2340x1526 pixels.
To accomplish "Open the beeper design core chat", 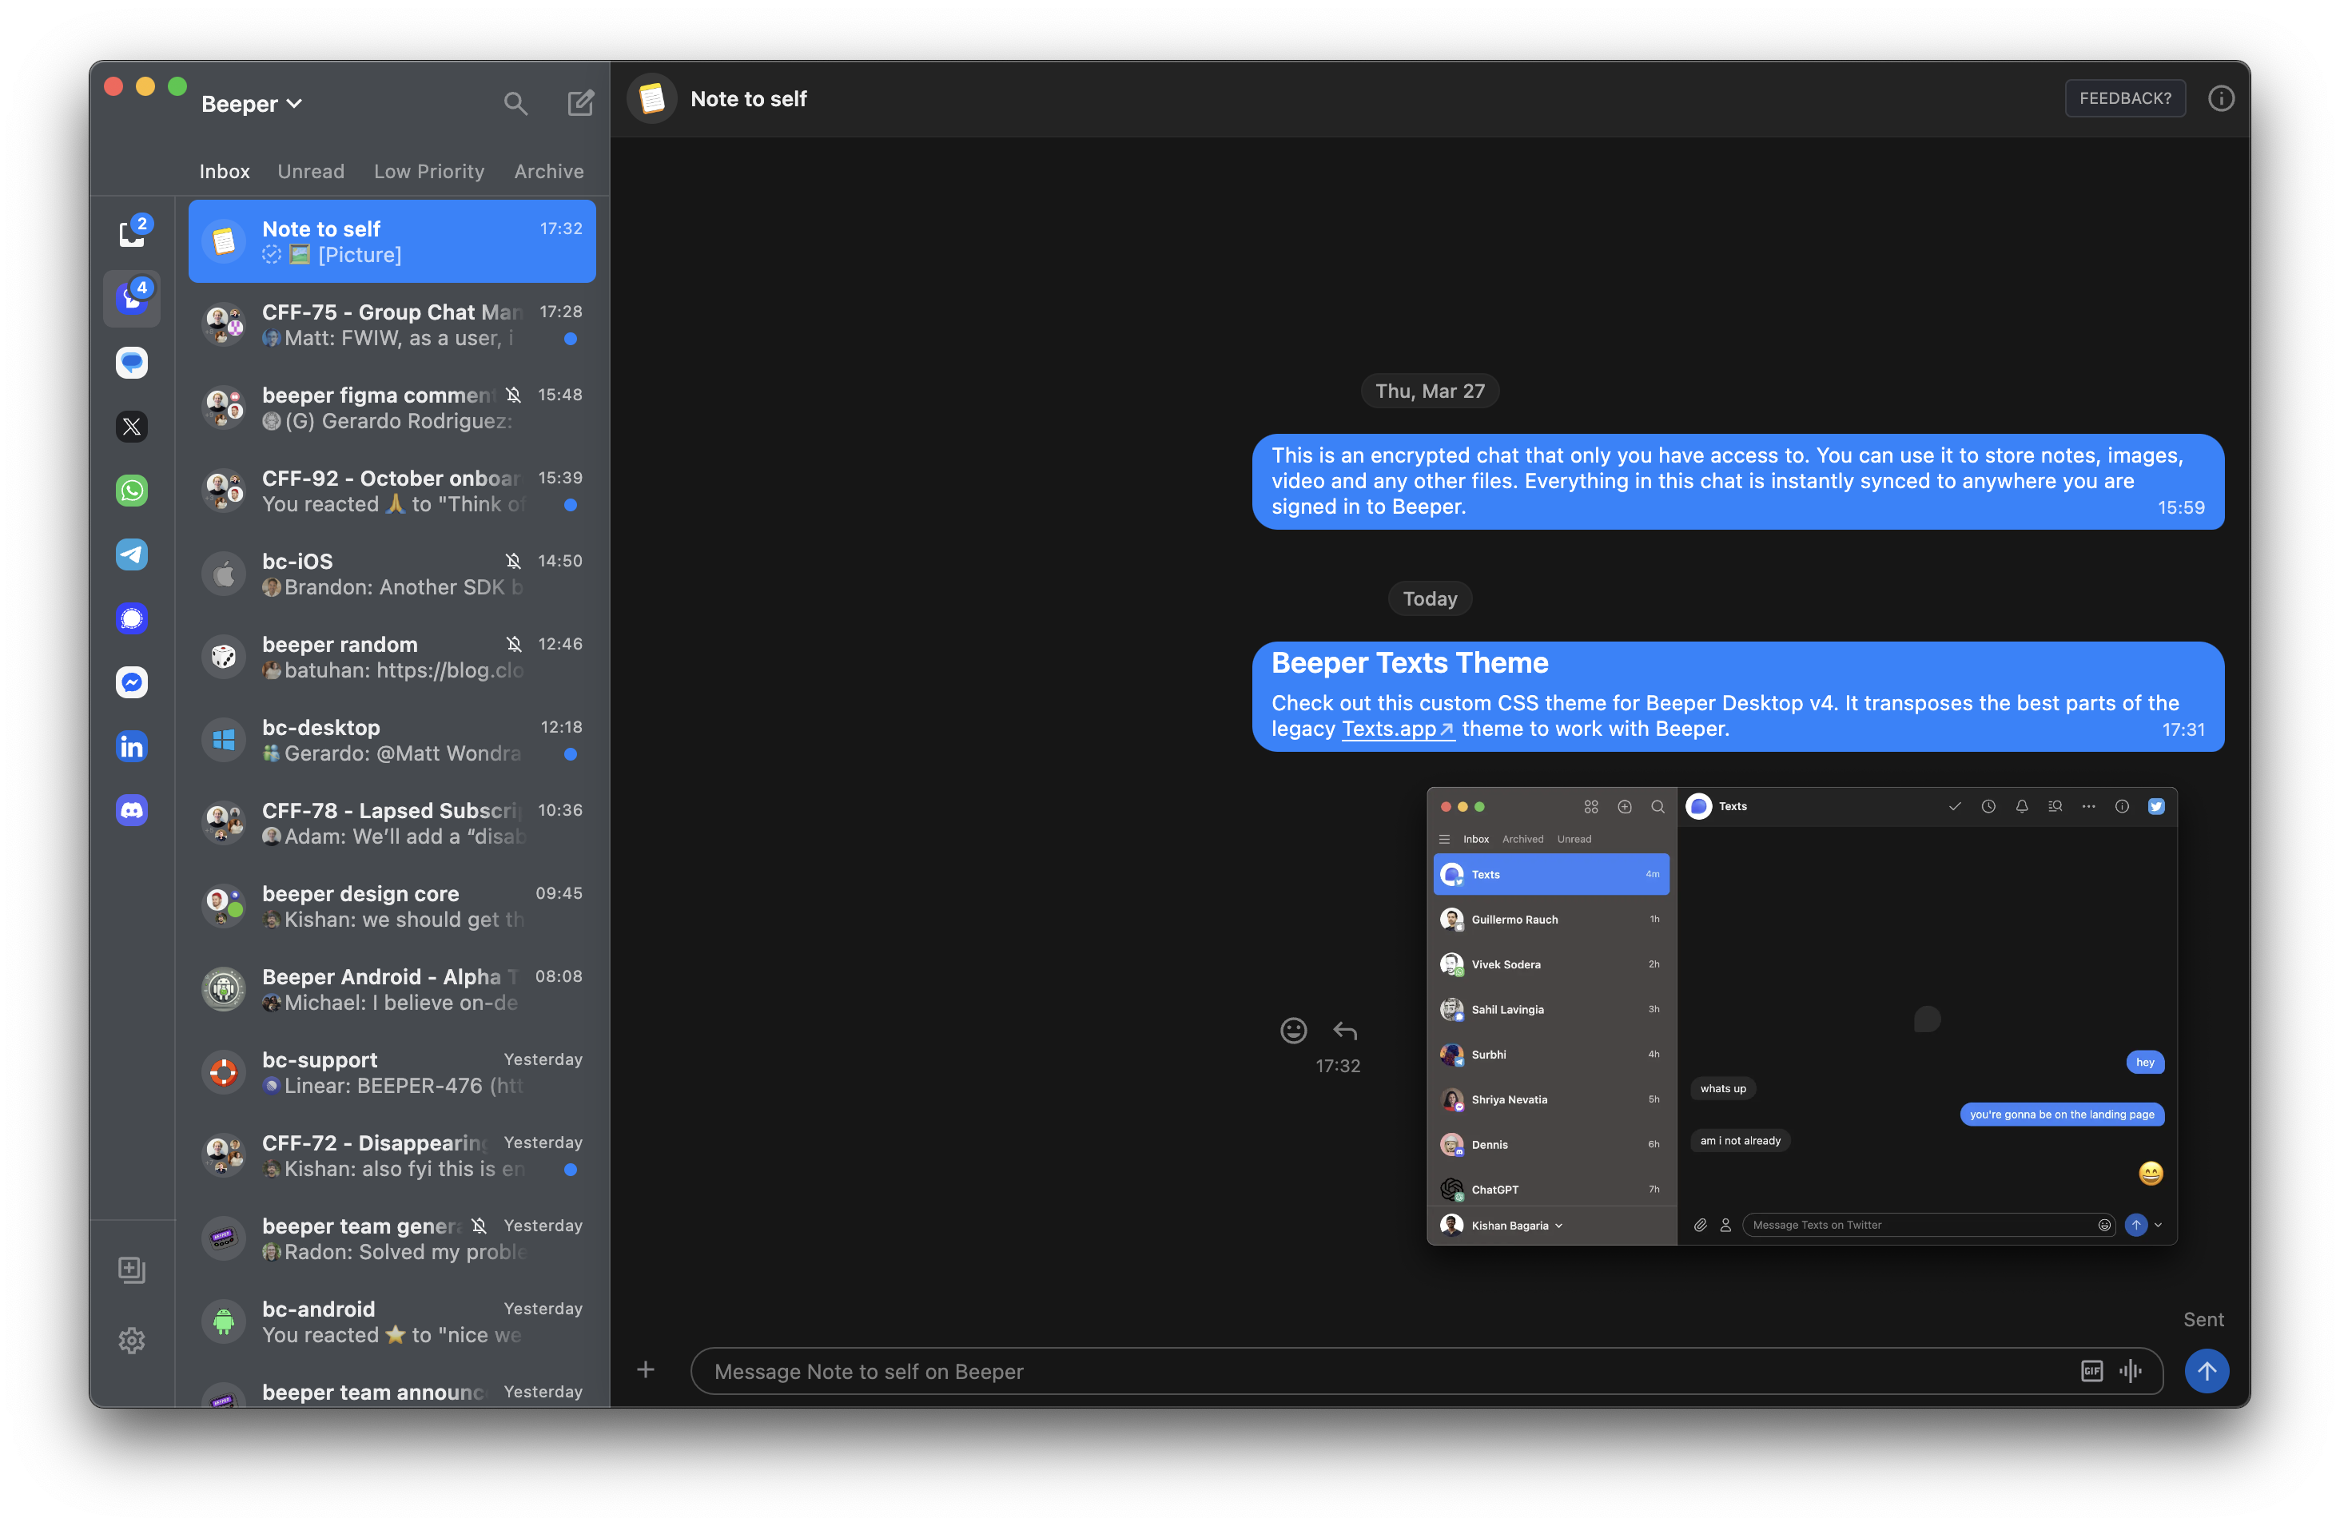I will coord(392,906).
